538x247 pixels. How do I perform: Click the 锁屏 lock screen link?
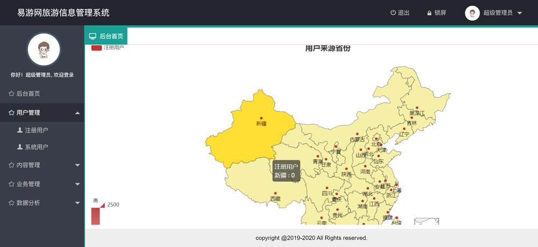pyautogui.click(x=436, y=13)
